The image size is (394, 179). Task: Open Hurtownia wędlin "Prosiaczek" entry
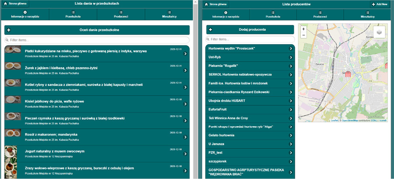coord(249,48)
